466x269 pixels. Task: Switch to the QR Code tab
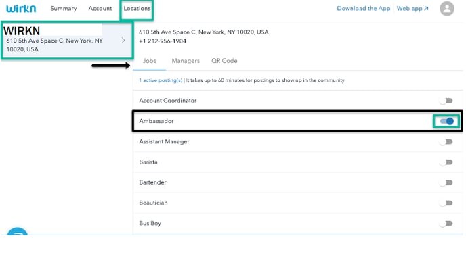point(224,61)
